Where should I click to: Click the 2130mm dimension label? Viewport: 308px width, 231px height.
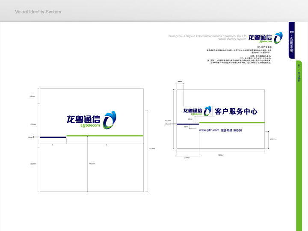click(151, 149)
